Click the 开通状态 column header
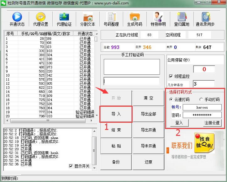Screen dimensions: 227x182 pos(85,34)
